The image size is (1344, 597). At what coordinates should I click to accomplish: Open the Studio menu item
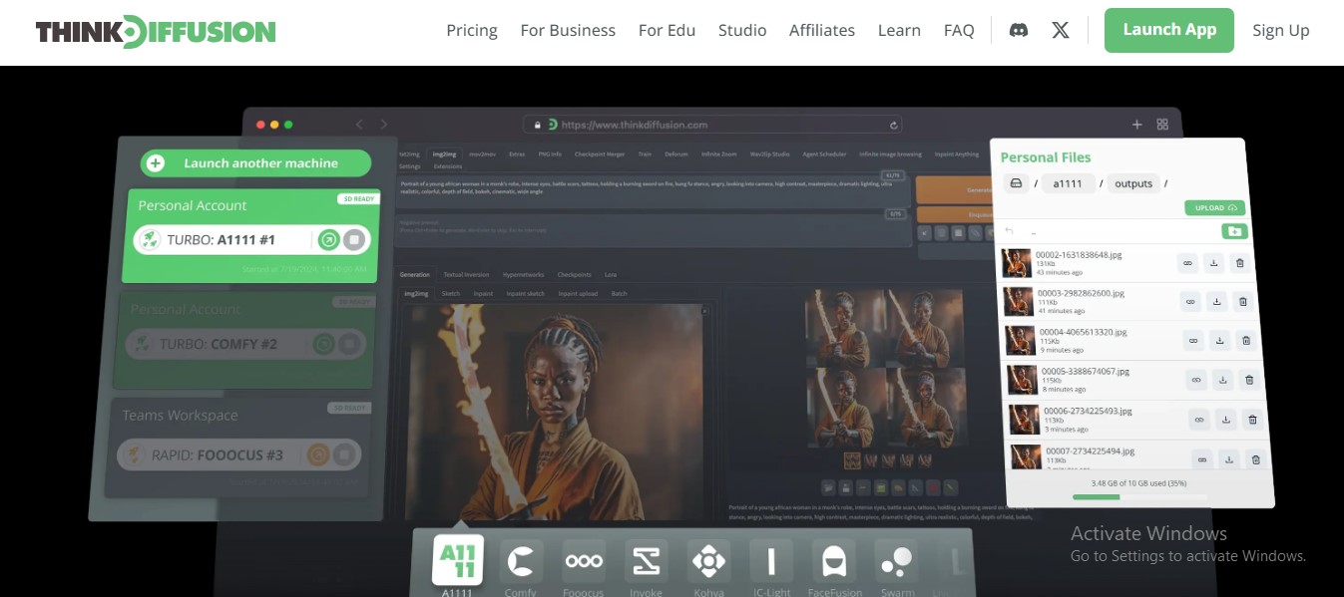(742, 30)
